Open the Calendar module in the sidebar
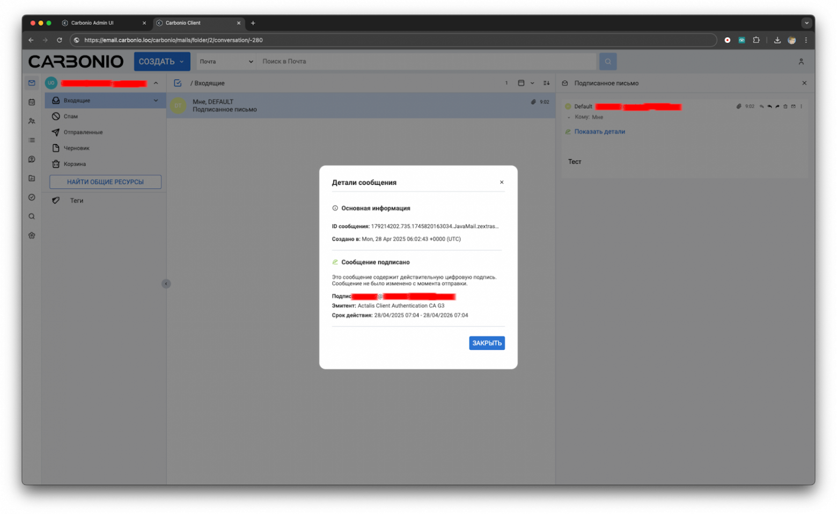 pyautogui.click(x=32, y=102)
